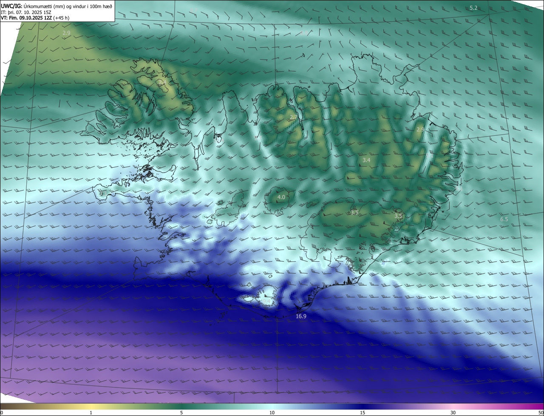This screenshot has width=544, height=416.
Task: Click the 2.7 value label in north Iceland
Action: 293,117
